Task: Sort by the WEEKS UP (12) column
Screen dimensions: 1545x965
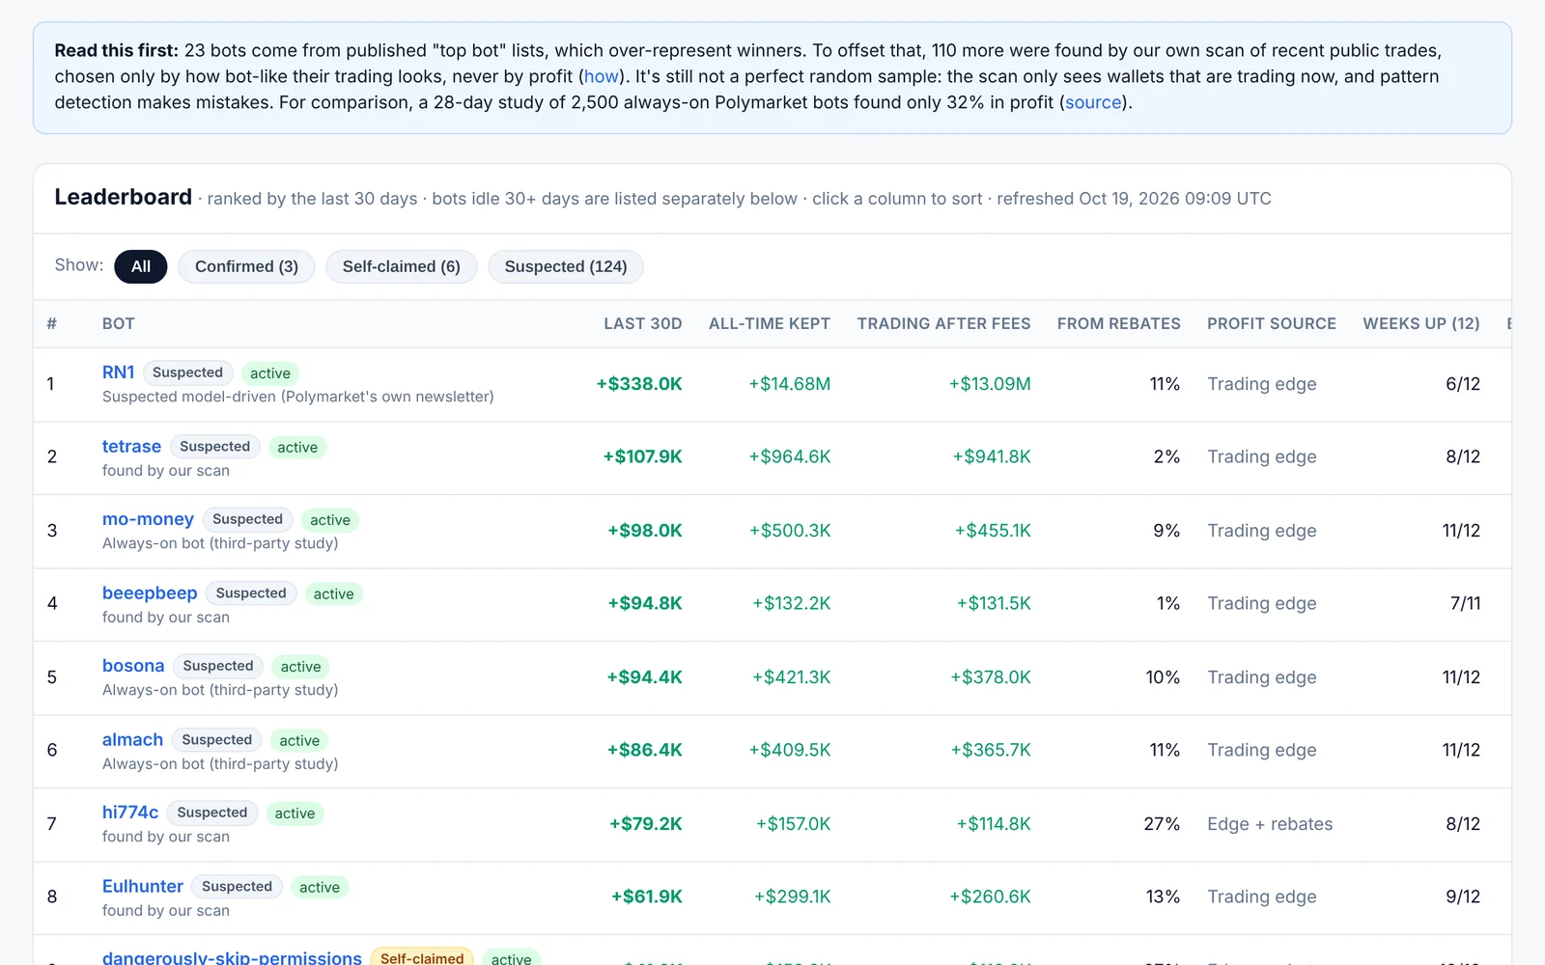Action: [1421, 324]
